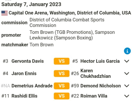Screen dimensions: 133x101
Task: Expand the Davis vs Garcia bout details
Action: click(x=127, y=61)
